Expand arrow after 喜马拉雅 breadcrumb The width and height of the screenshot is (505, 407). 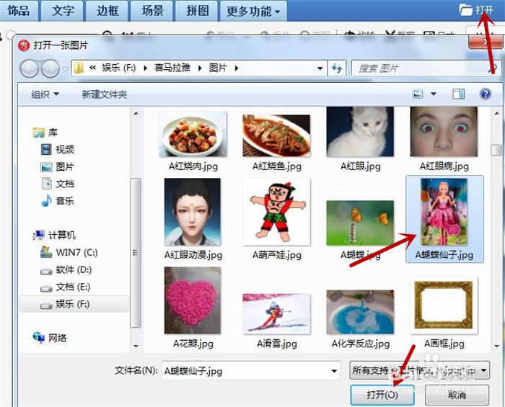[200, 68]
